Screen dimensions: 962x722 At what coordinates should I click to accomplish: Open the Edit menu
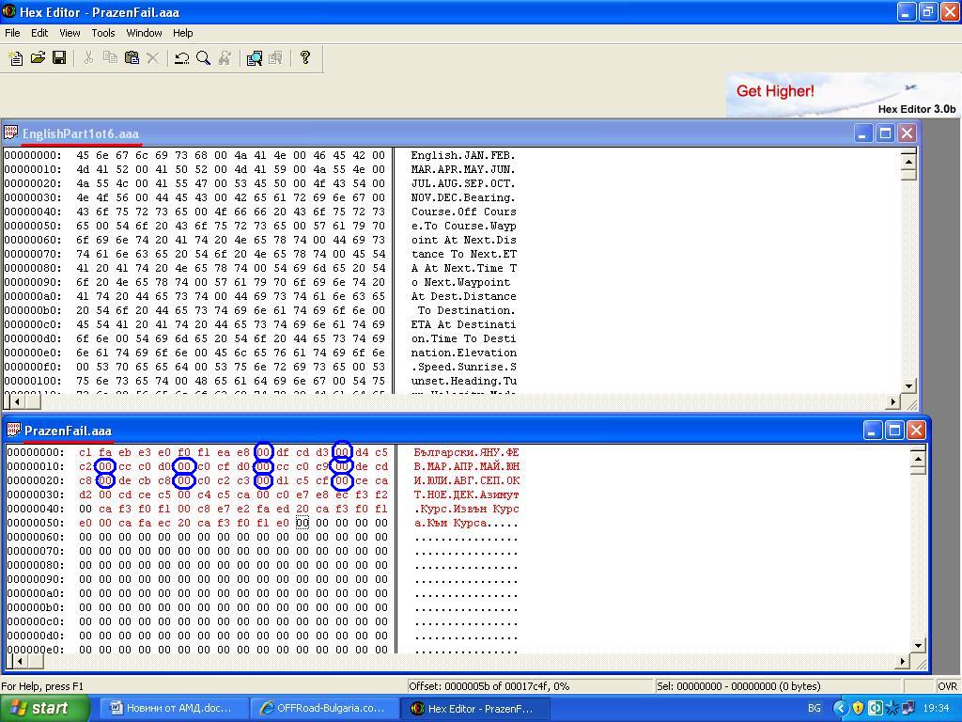coord(39,33)
